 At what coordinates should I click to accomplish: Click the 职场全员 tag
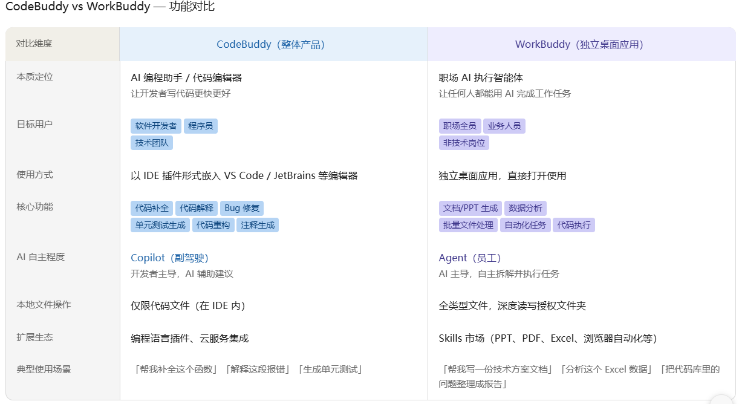[460, 126]
